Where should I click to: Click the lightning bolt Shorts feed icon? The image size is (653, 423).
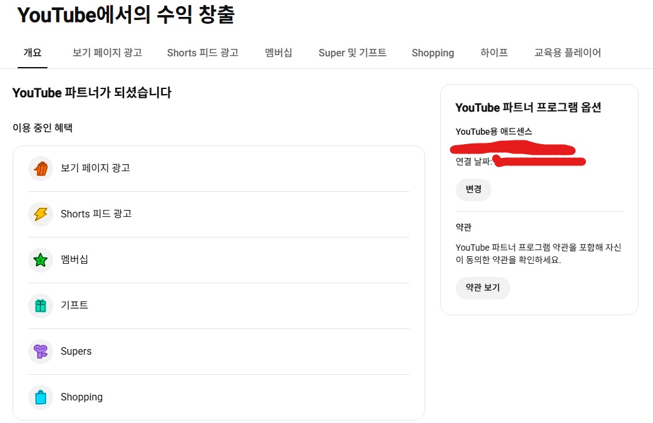tap(41, 214)
